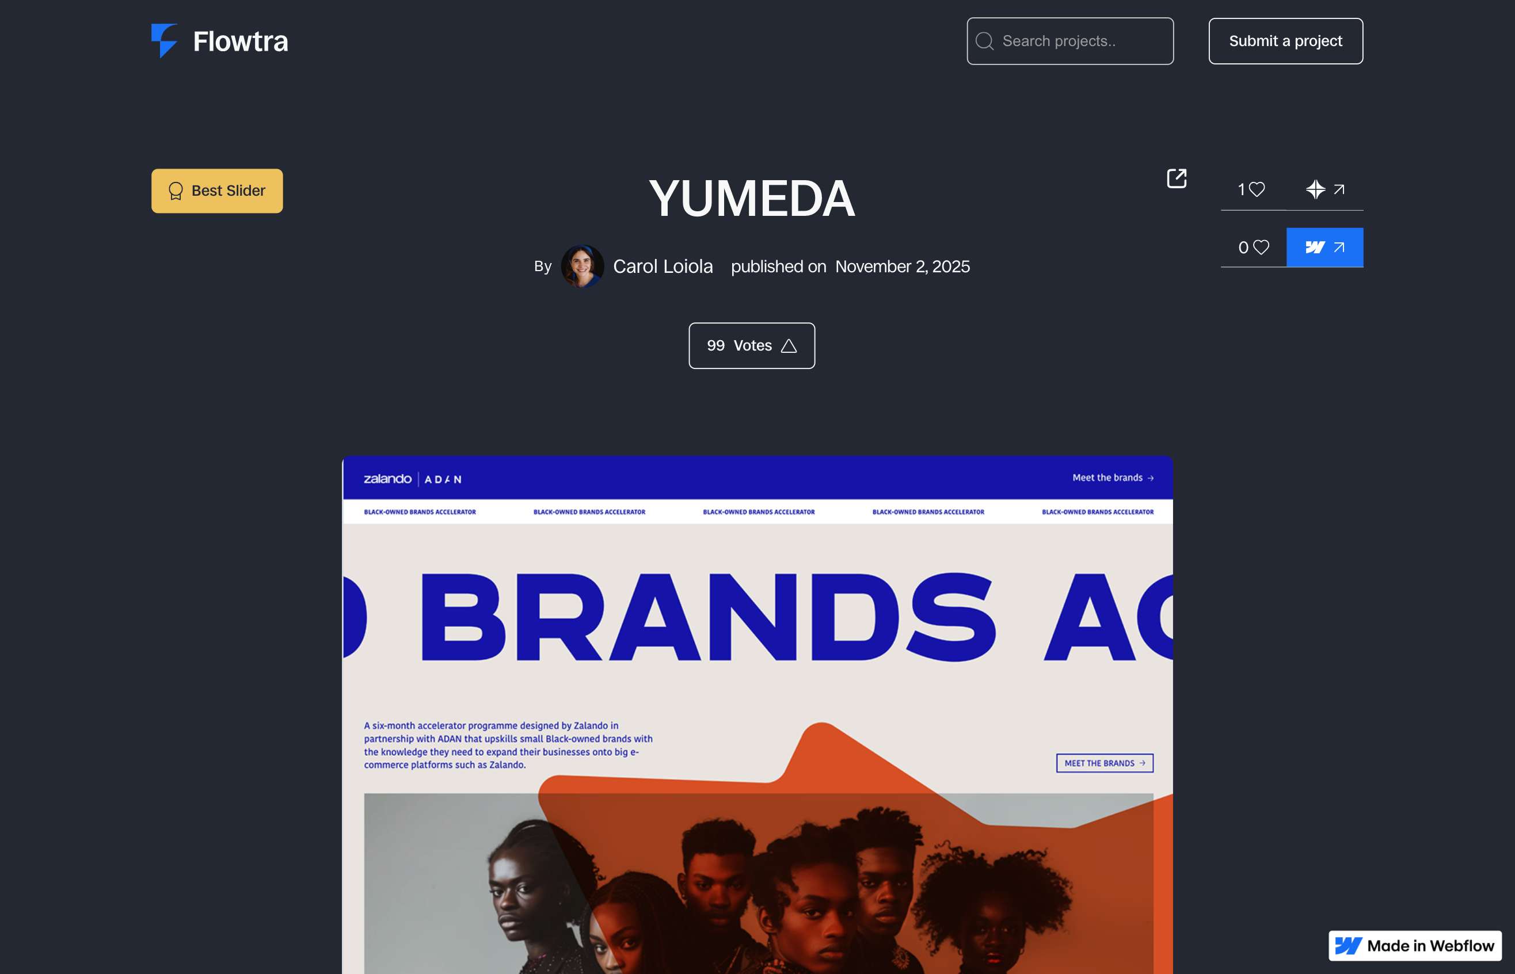Click the 99 Votes button

[752, 346]
